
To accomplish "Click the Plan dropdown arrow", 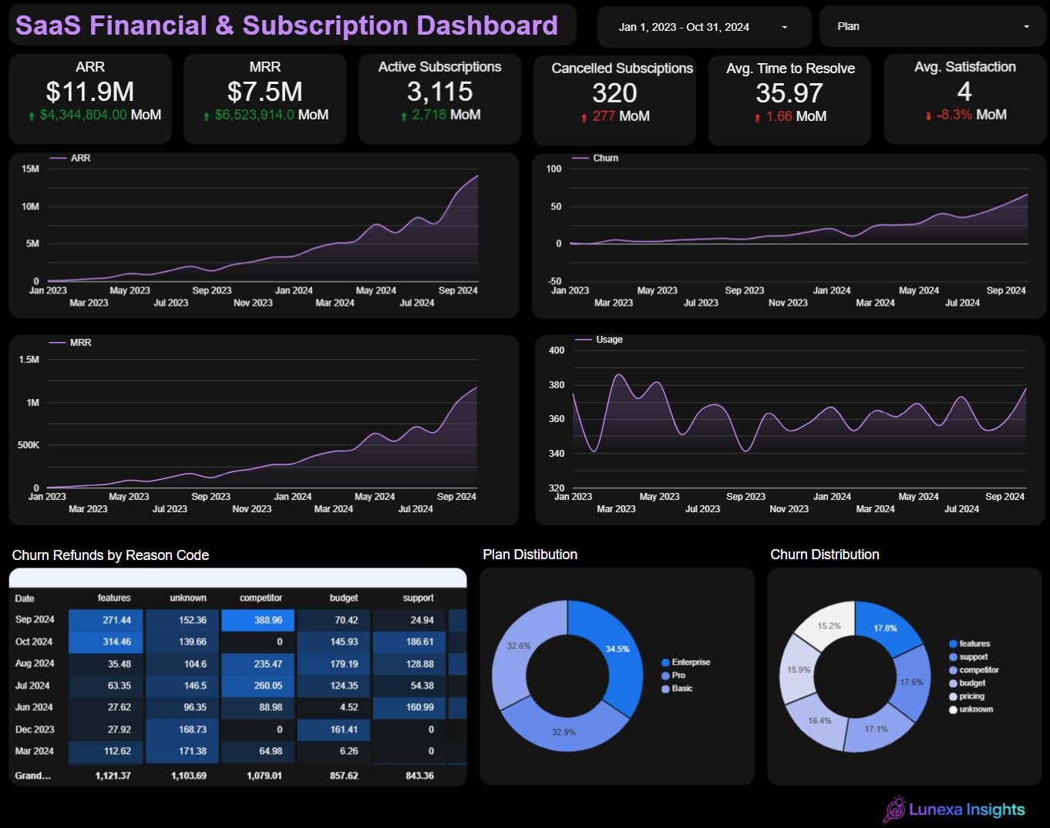I will pyautogui.click(x=1026, y=27).
